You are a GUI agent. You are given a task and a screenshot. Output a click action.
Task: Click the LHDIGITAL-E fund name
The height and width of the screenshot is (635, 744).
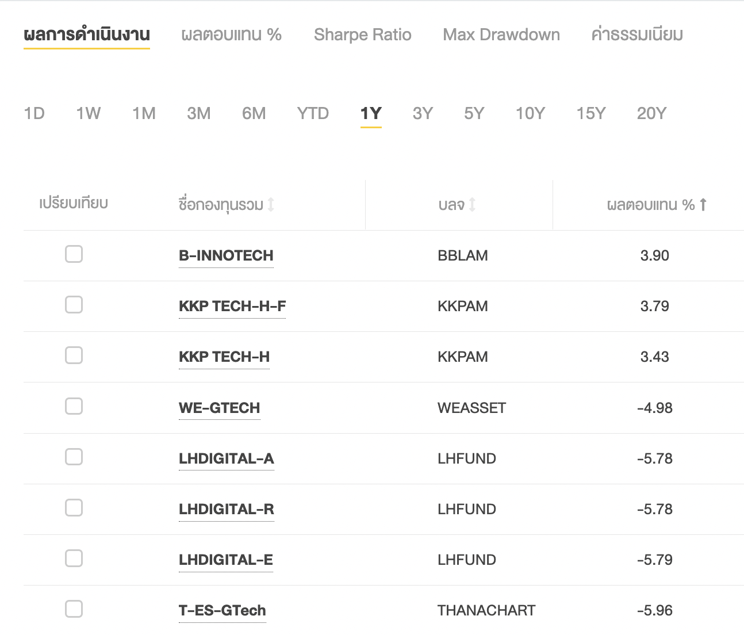(225, 560)
